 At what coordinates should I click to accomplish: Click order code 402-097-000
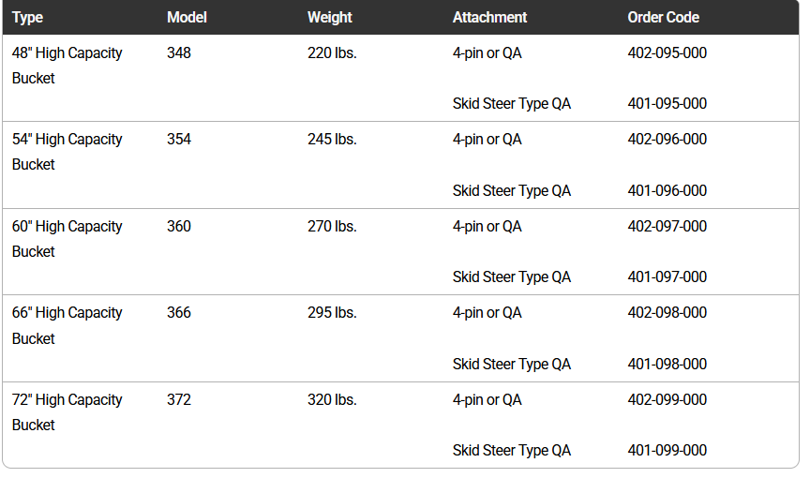pos(667,227)
